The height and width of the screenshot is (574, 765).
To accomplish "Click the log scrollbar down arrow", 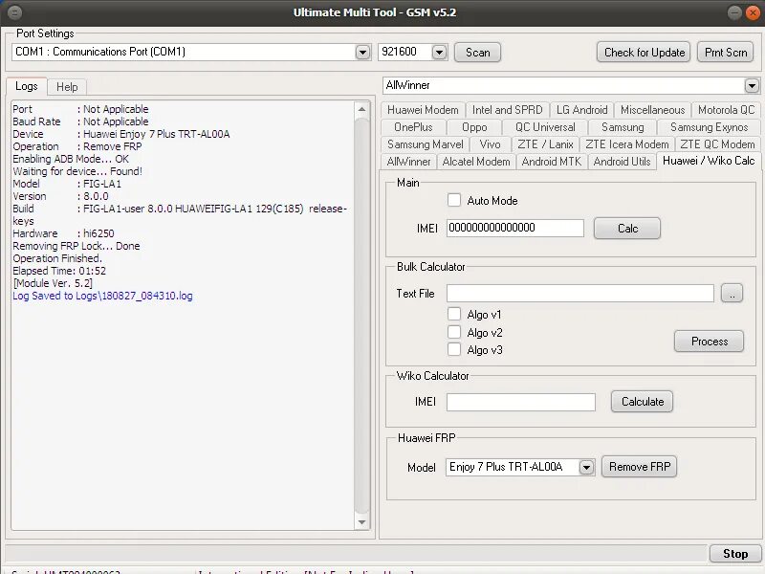I will (x=361, y=522).
